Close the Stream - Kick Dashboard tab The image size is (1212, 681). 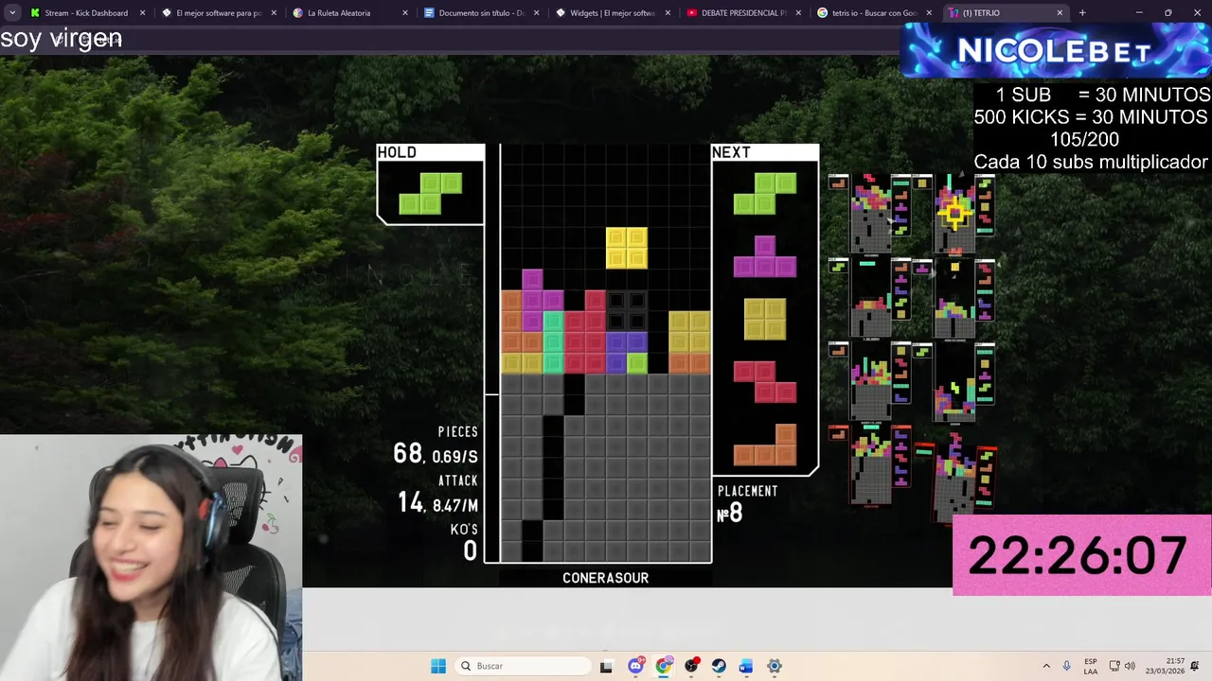[x=143, y=13]
